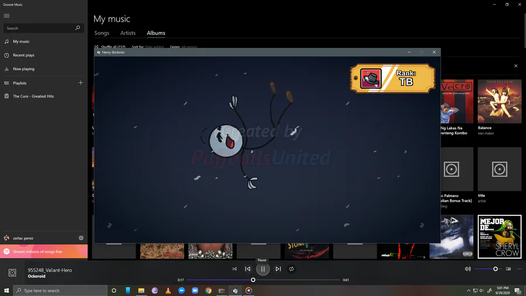Open the Velcro album cover
The image size is (526, 296).
click(x=457, y=101)
